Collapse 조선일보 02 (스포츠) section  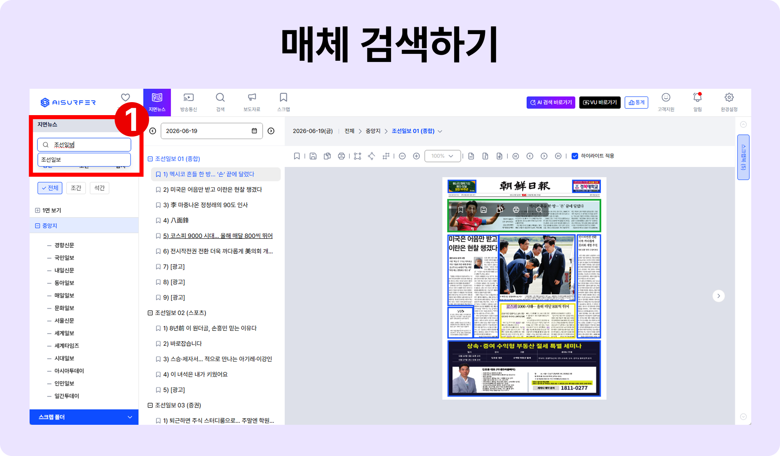click(150, 313)
